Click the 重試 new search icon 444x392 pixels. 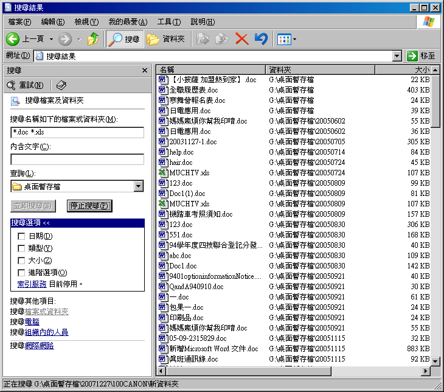click(13, 85)
